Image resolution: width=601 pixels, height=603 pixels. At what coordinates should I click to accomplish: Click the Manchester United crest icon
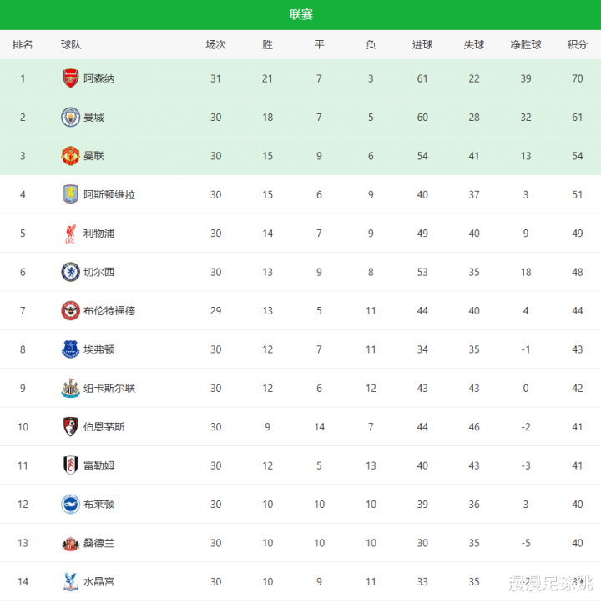point(70,156)
